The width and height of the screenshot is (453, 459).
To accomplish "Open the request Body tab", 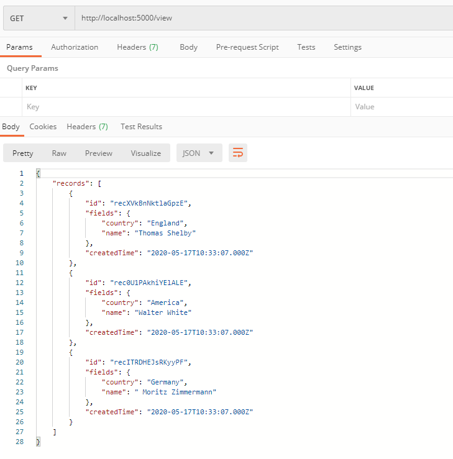I will (x=188, y=47).
